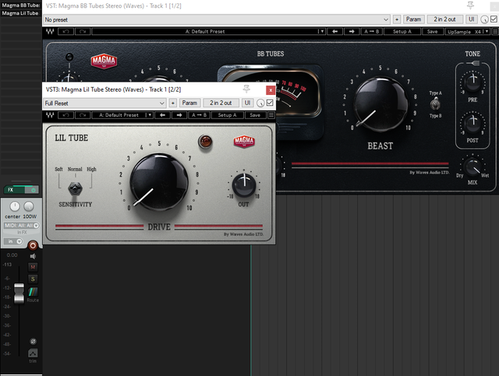Open the Full Reset preset dropdown
499x376 pixels.
pyautogui.click(x=104, y=103)
